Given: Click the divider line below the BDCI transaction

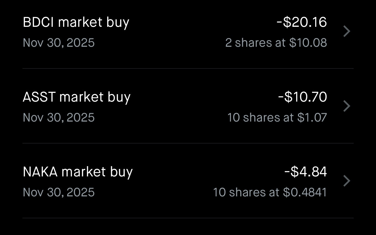Looking at the screenshot, I should [x=188, y=68].
